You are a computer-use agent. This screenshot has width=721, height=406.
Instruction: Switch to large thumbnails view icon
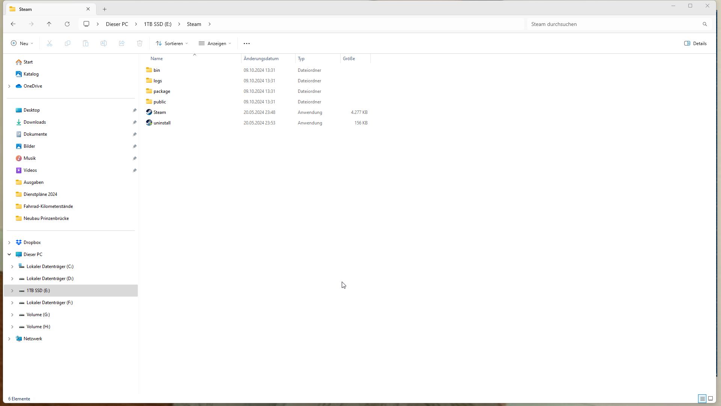(710, 399)
